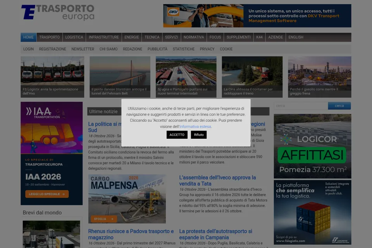Click the SFOGLIA button on Cargo Malpensa
The image size is (372, 248).
[104, 219]
